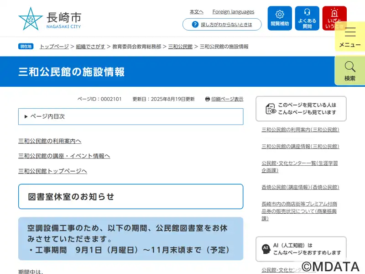Screen dimensions: 365x274
Task: Open Foreign languages link
Action: tap(233, 12)
